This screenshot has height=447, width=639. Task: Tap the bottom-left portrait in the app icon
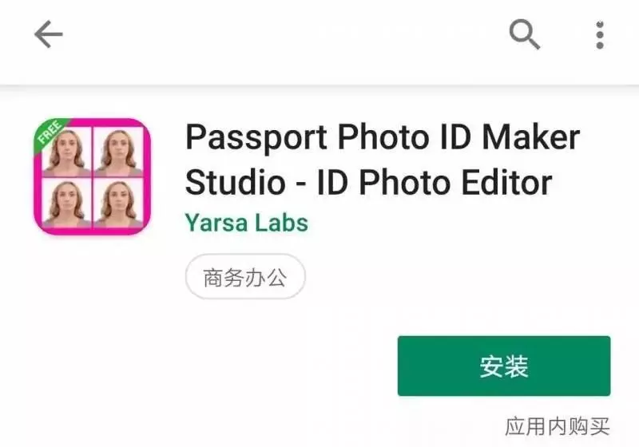click(x=66, y=202)
